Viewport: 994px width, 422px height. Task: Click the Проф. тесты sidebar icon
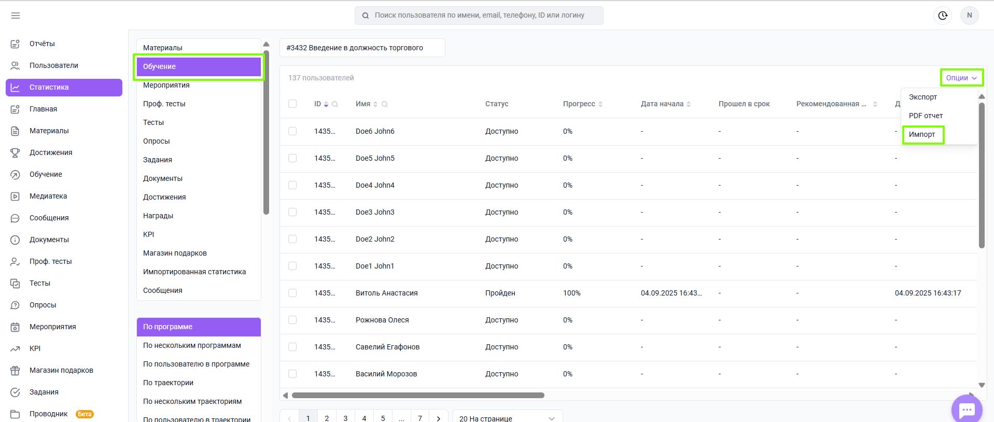point(15,261)
